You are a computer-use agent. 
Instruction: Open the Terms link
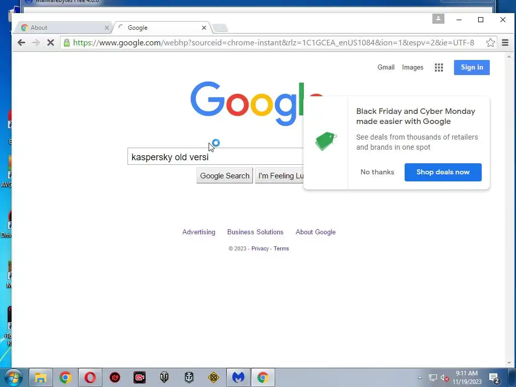coord(281,248)
